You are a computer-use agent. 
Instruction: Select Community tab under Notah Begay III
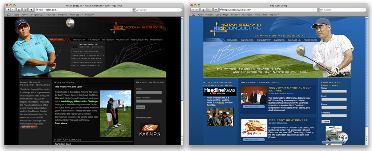(x=98, y=47)
